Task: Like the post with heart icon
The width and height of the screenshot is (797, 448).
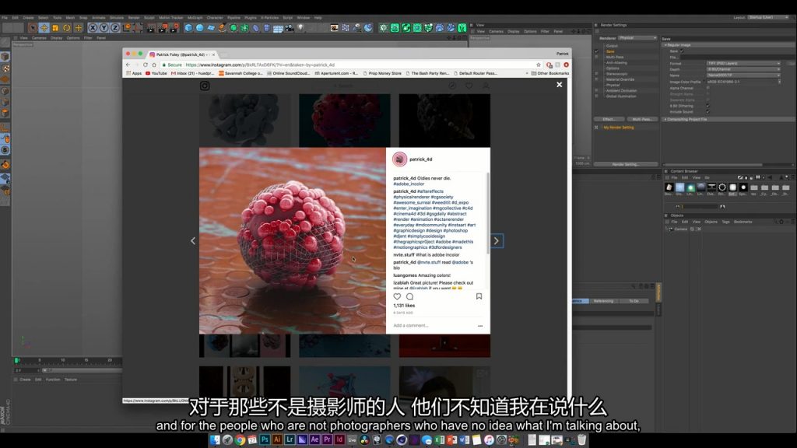Action: click(397, 296)
